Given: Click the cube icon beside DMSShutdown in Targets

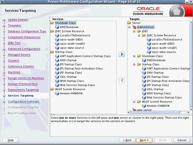Looking at the screenshot, I should click(144, 60).
